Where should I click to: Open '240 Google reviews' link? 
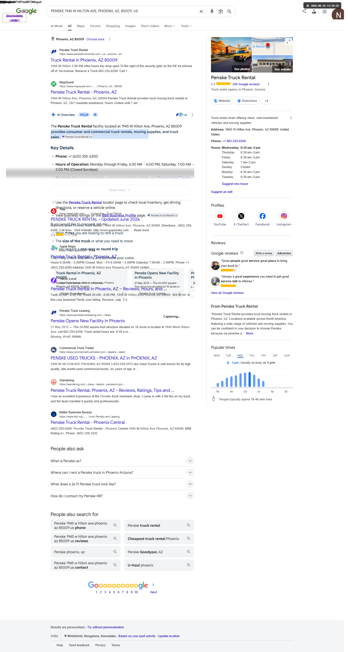tap(246, 84)
